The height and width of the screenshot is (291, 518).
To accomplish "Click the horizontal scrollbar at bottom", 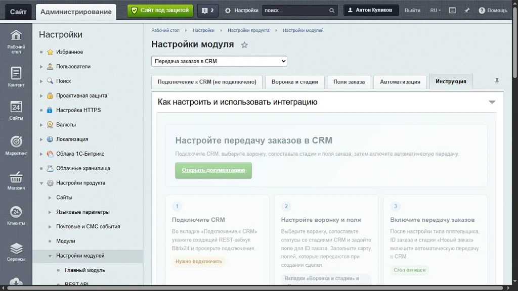I will 255,288.
